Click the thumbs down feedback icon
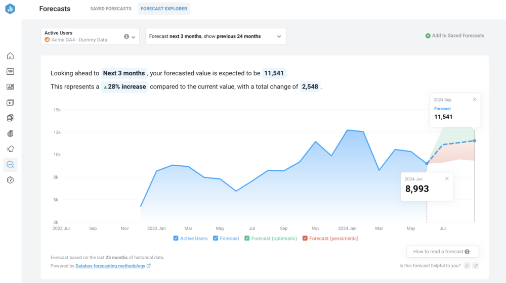Screen dimensions: 506x283 [475, 266]
